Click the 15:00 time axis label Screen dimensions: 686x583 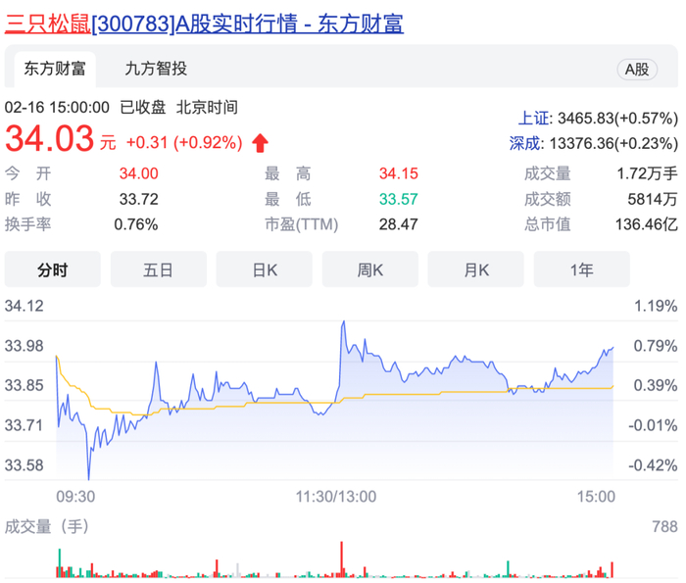596,497
